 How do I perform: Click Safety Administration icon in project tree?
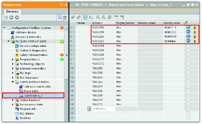point(17,55)
